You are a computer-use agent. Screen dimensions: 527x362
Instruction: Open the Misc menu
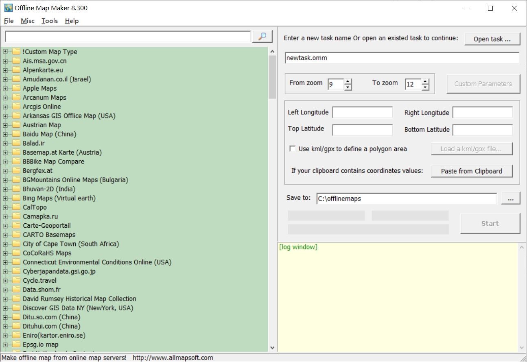pyautogui.click(x=28, y=21)
